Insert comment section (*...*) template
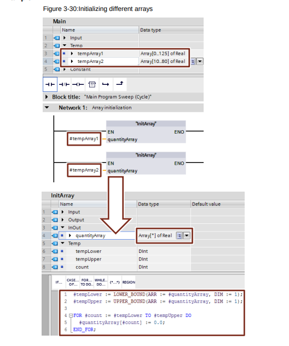This screenshot has height=346, width=289. 114,282
